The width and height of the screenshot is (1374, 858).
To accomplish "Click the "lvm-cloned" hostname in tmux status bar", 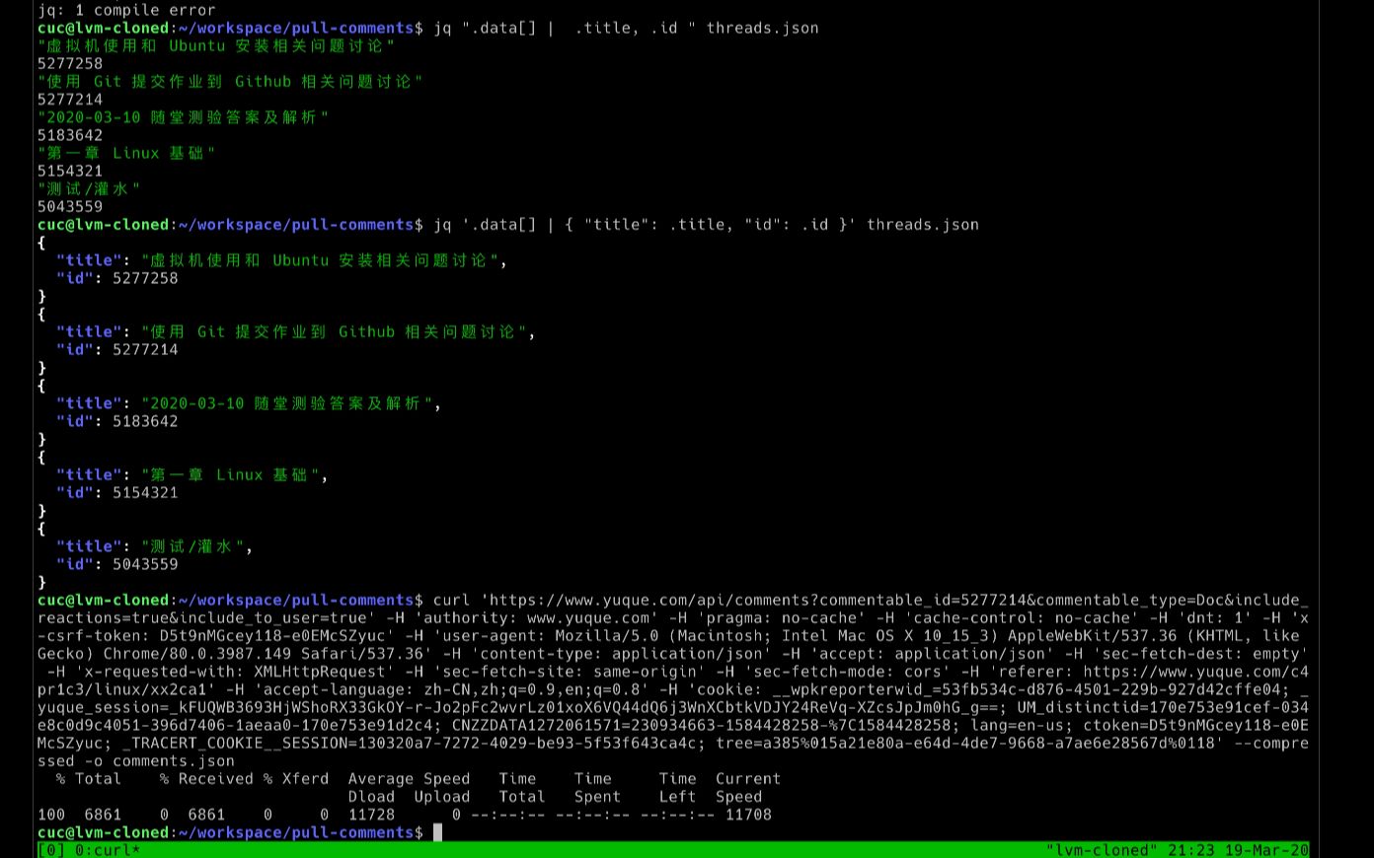I will pos(1103,850).
